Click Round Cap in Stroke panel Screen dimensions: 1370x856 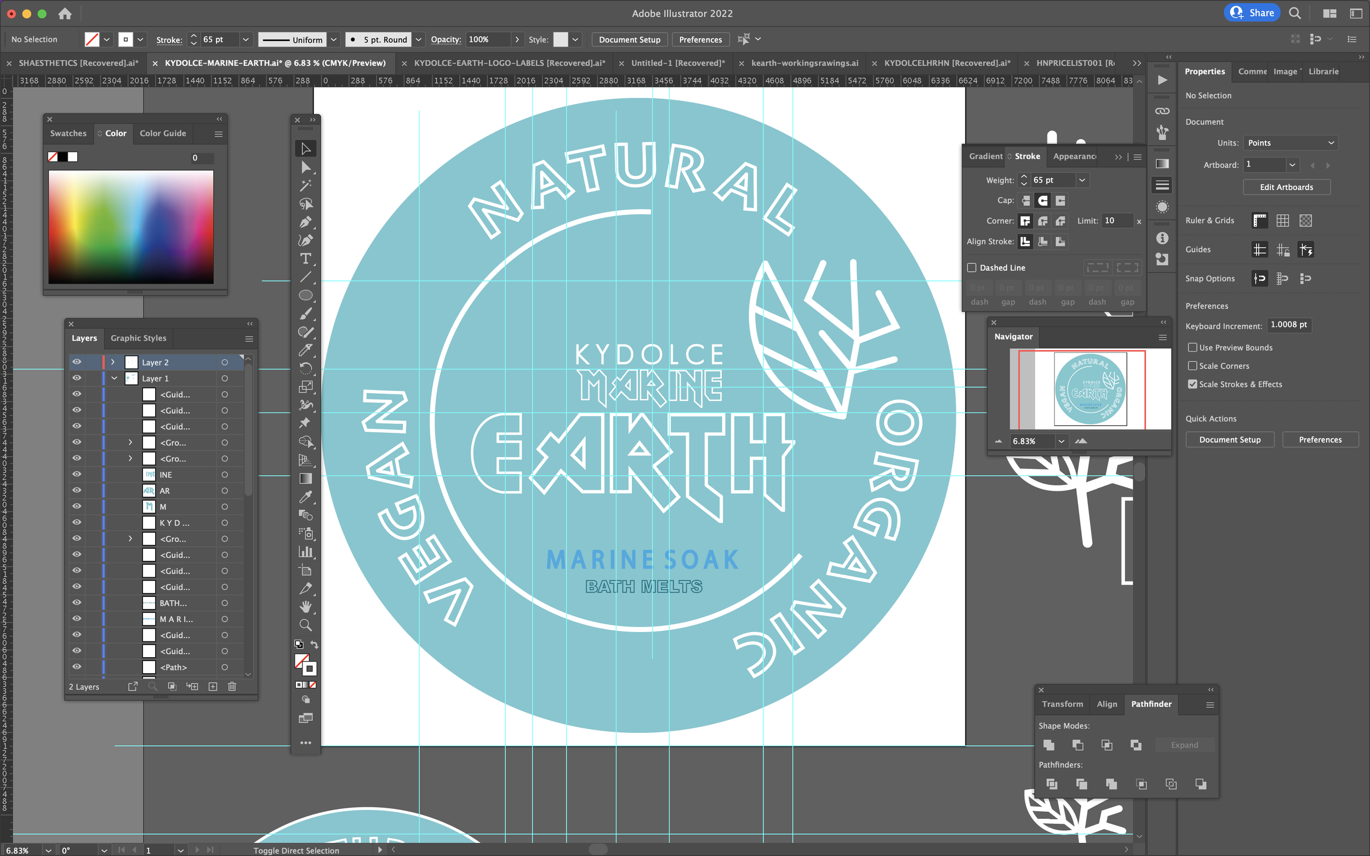coord(1043,200)
